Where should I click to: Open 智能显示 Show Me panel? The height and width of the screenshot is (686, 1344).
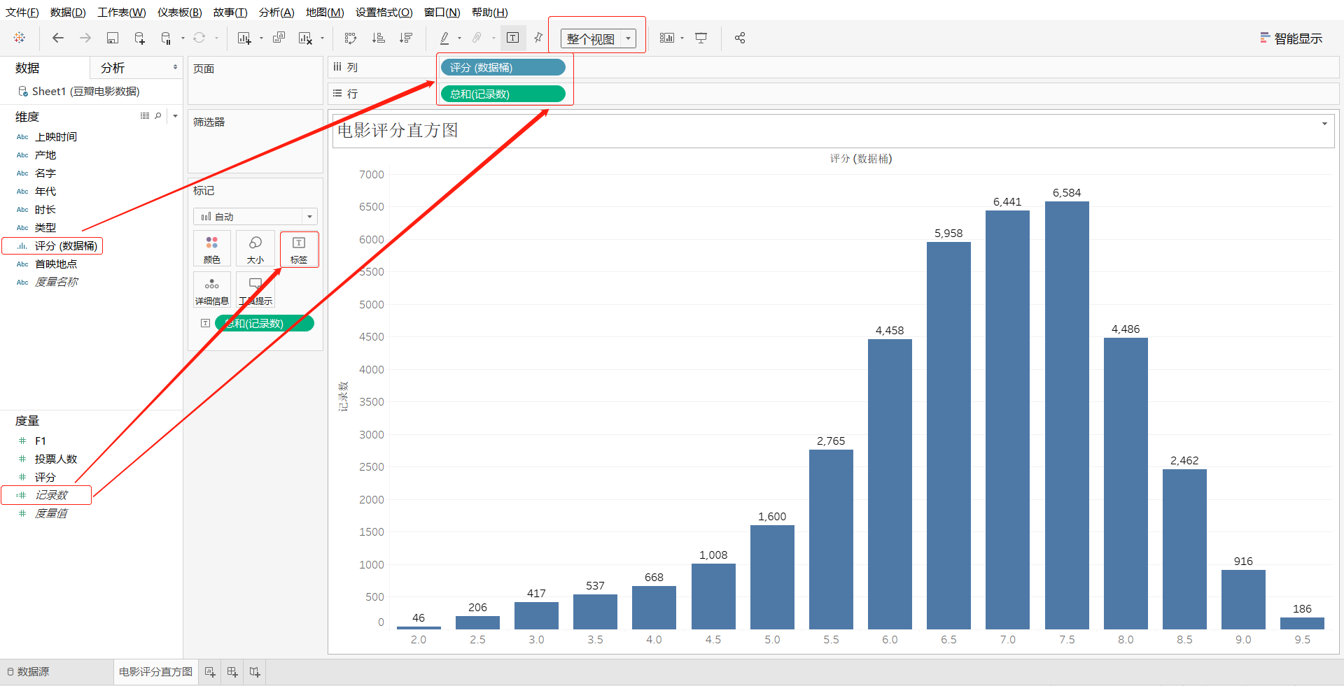click(1291, 38)
